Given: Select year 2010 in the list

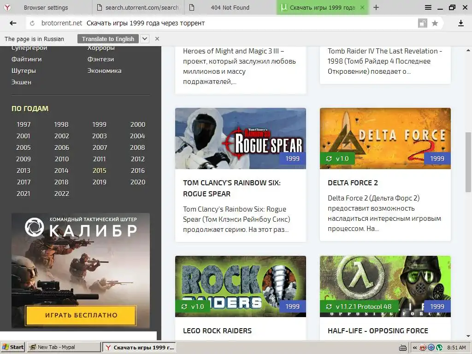Looking at the screenshot, I should 62,159.
